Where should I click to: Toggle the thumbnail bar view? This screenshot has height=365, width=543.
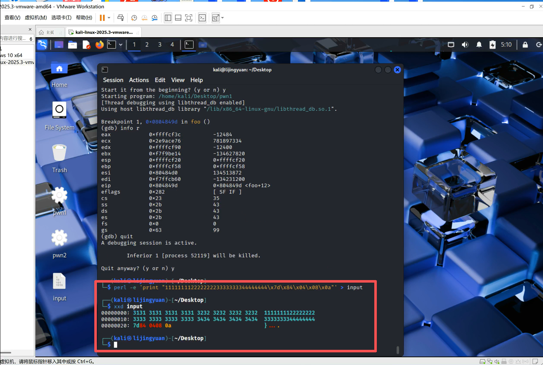coord(178,18)
